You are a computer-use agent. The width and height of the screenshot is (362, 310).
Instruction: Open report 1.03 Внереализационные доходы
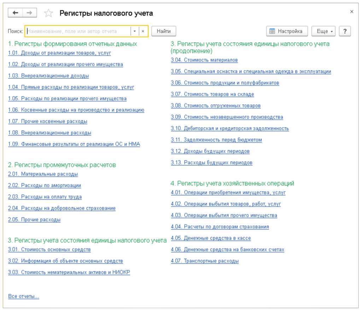(x=48, y=76)
